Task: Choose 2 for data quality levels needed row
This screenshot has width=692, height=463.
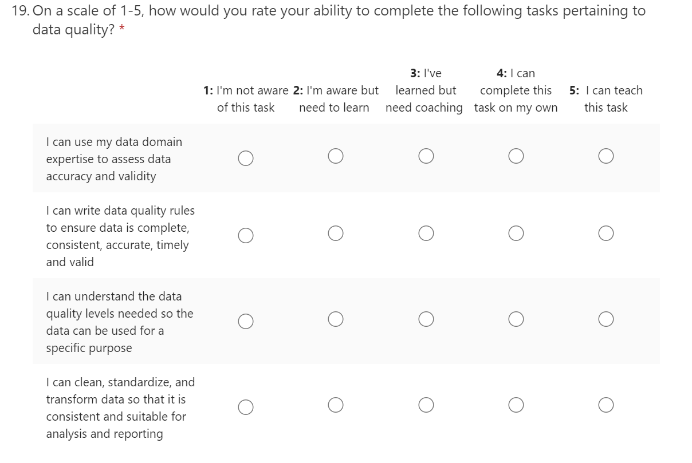Action: tap(336, 319)
